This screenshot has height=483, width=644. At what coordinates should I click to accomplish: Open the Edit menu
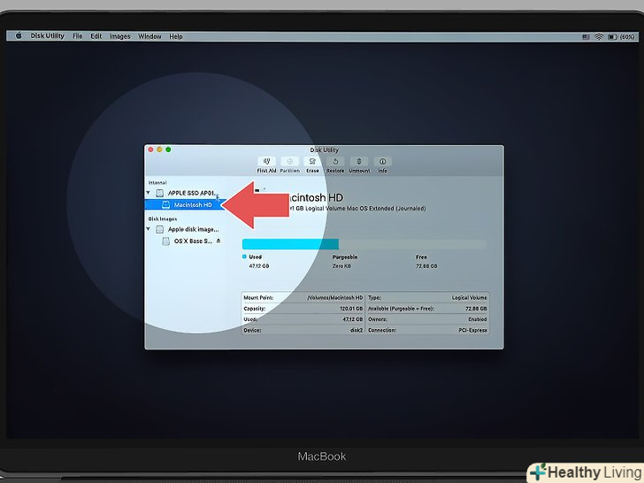[96, 36]
